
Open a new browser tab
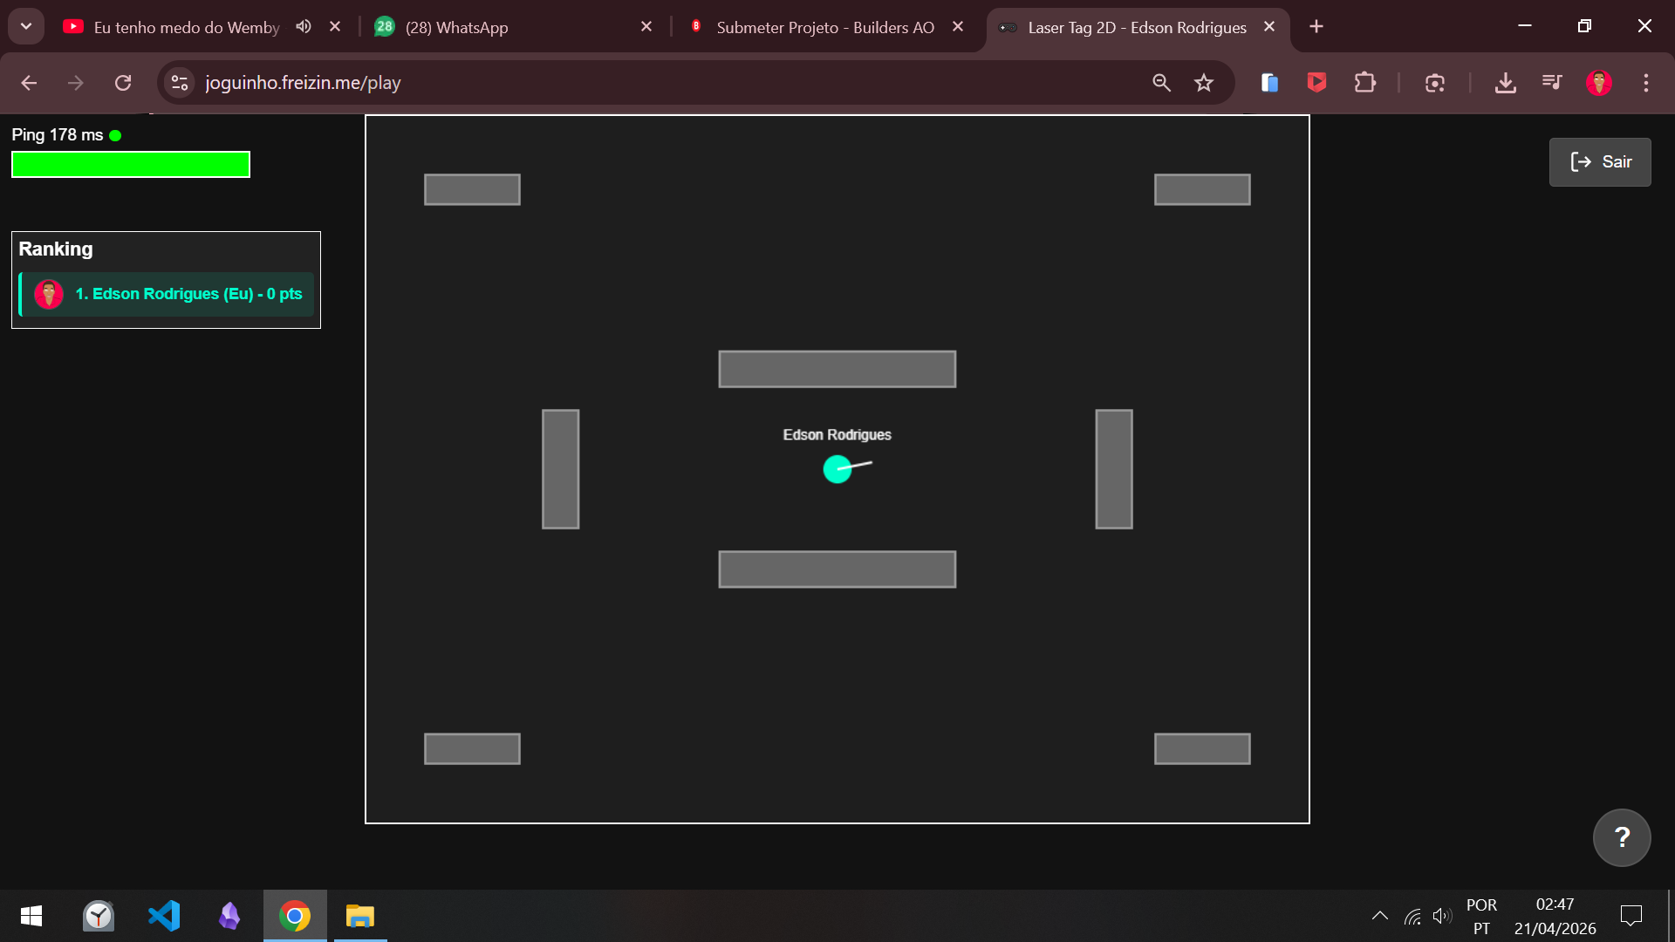pyautogui.click(x=1316, y=27)
